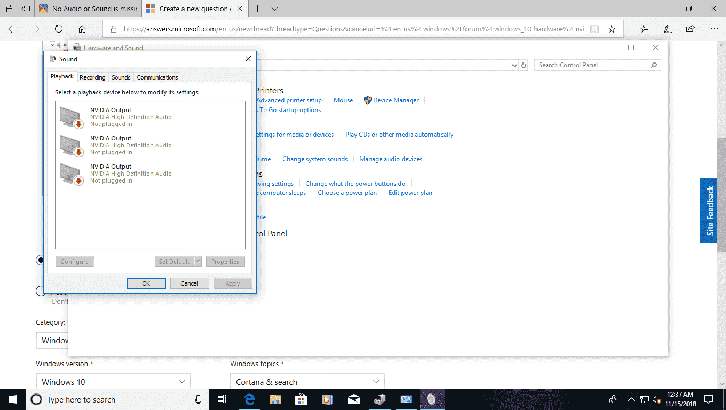Viewport: 726px width, 410px height.
Task: Click Advanced printer setup link
Action: click(x=289, y=100)
